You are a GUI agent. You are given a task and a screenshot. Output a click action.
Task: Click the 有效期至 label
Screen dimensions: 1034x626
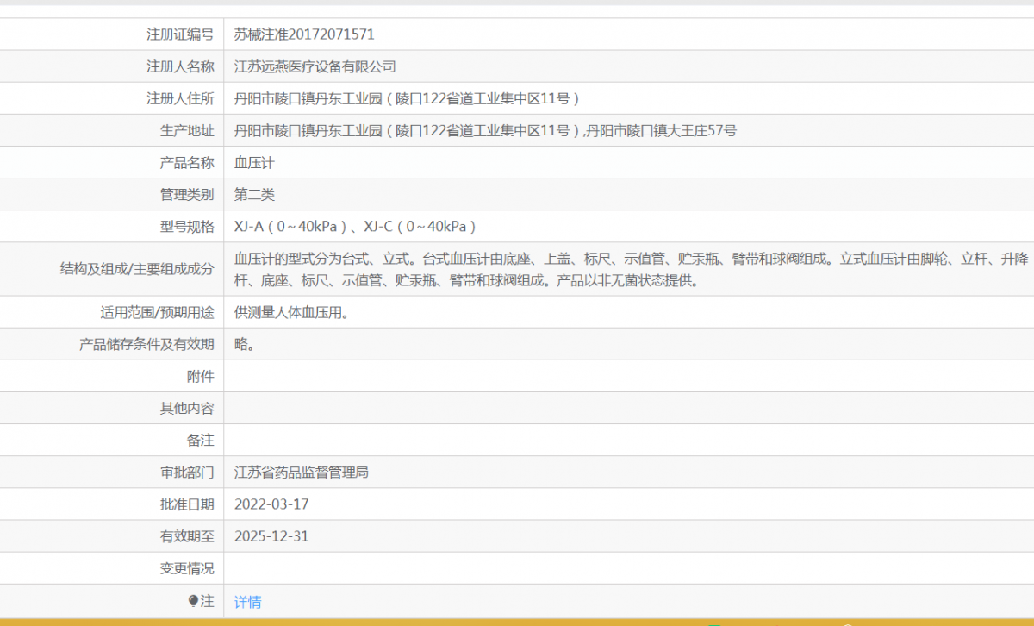point(187,536)
